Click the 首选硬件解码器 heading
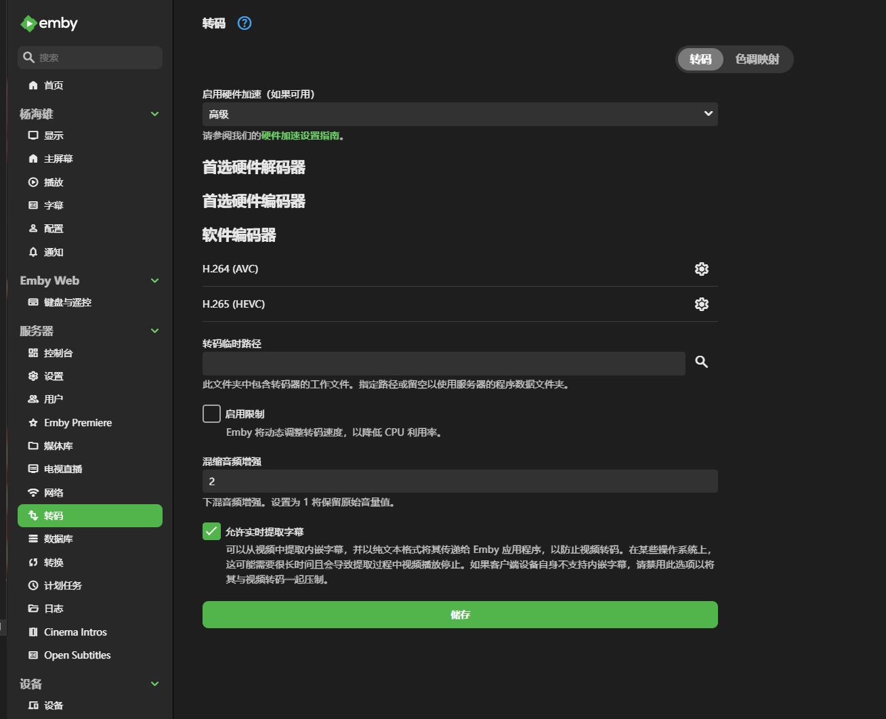The width and height of the screenshot is (886, 719). pos(254,167)
